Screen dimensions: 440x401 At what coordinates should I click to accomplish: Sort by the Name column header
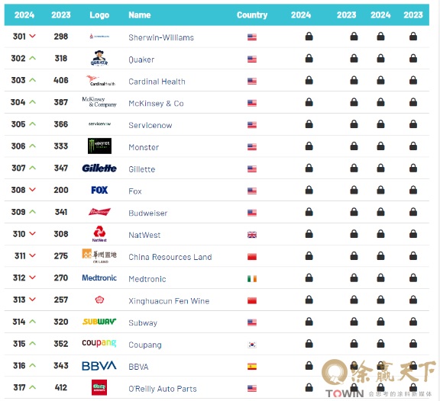140,14
